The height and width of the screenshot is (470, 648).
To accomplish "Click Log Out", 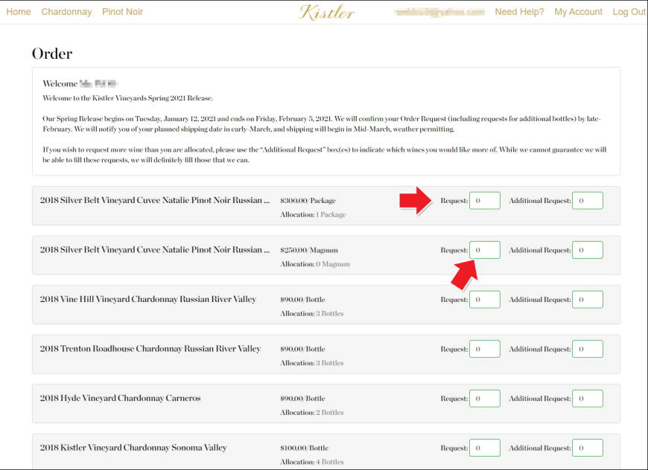I will (629, 12).
